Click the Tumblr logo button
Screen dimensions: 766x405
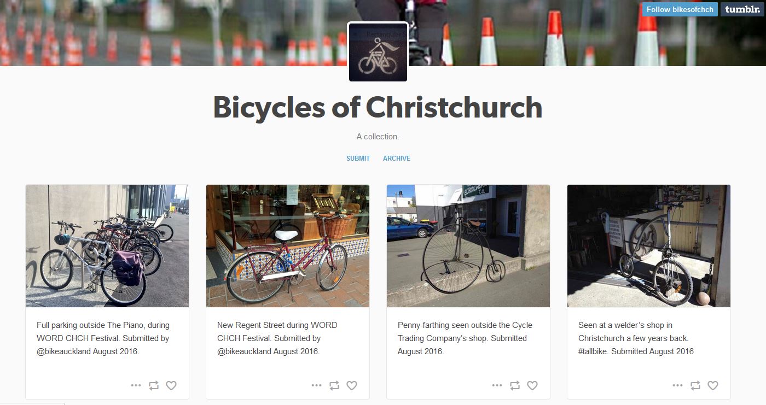(742, 9)
